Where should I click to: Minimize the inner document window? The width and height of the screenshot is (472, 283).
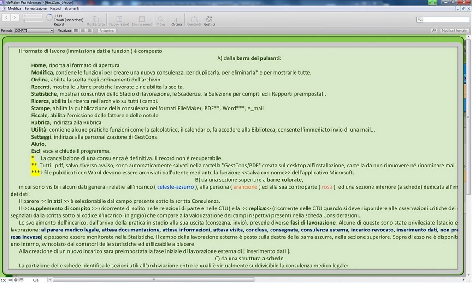point(458,9)
